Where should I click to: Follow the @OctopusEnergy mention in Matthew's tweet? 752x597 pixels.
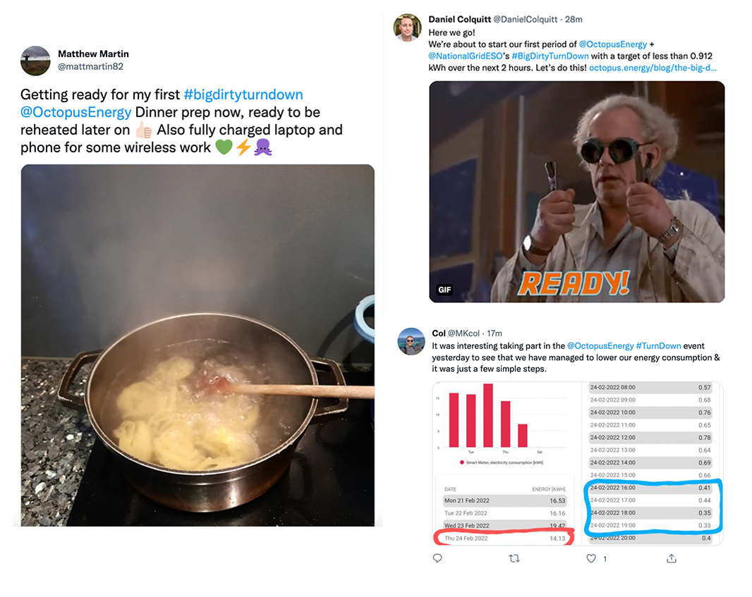tap(75, 112)
